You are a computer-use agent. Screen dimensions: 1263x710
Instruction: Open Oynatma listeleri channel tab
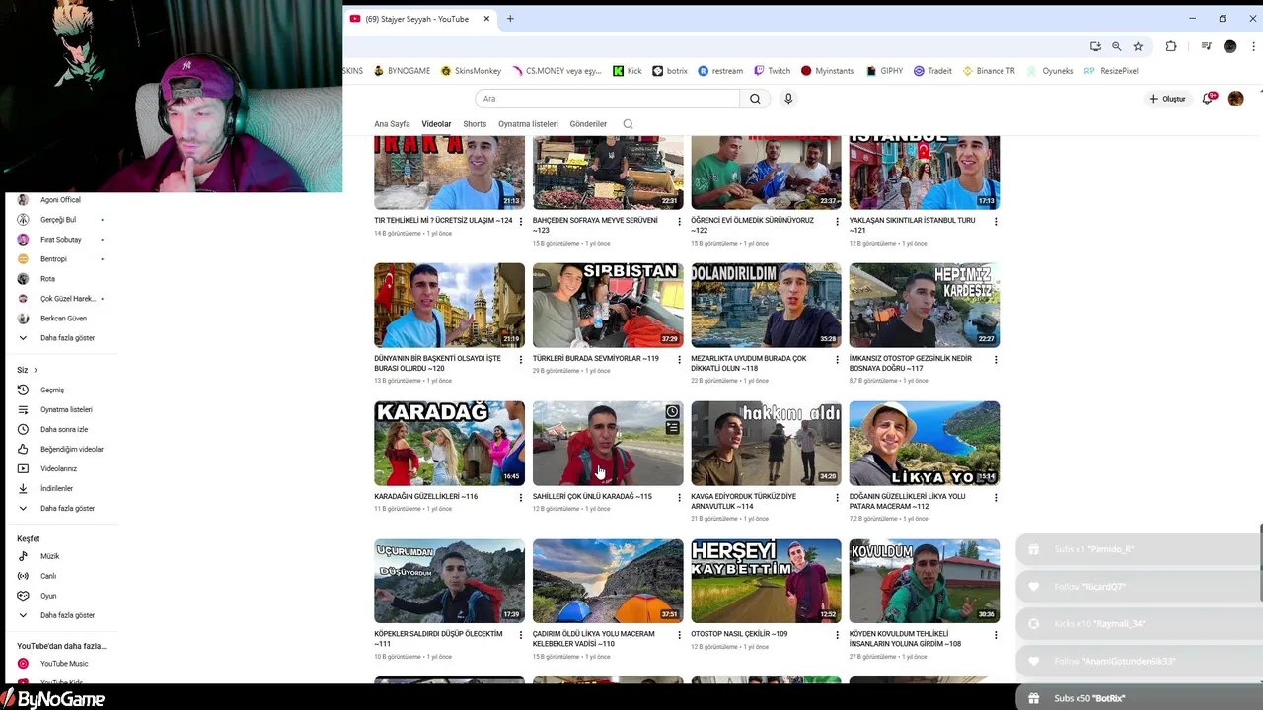coord(528,124)
